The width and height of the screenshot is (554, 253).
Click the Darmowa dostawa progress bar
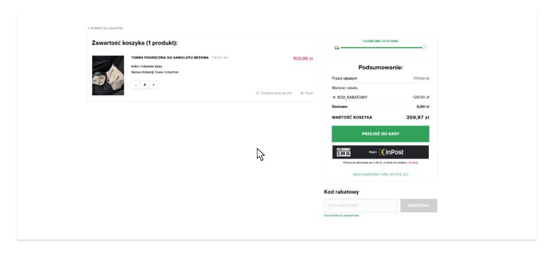pyautogui.click(x=380, y=47)
